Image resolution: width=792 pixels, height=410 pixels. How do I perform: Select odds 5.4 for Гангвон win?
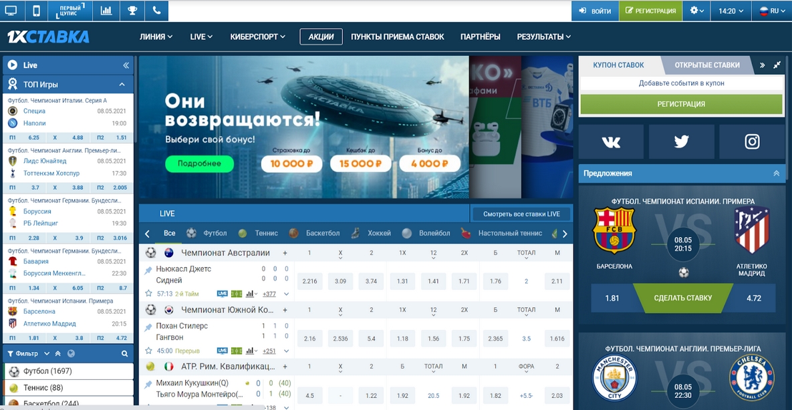(371, 339)
